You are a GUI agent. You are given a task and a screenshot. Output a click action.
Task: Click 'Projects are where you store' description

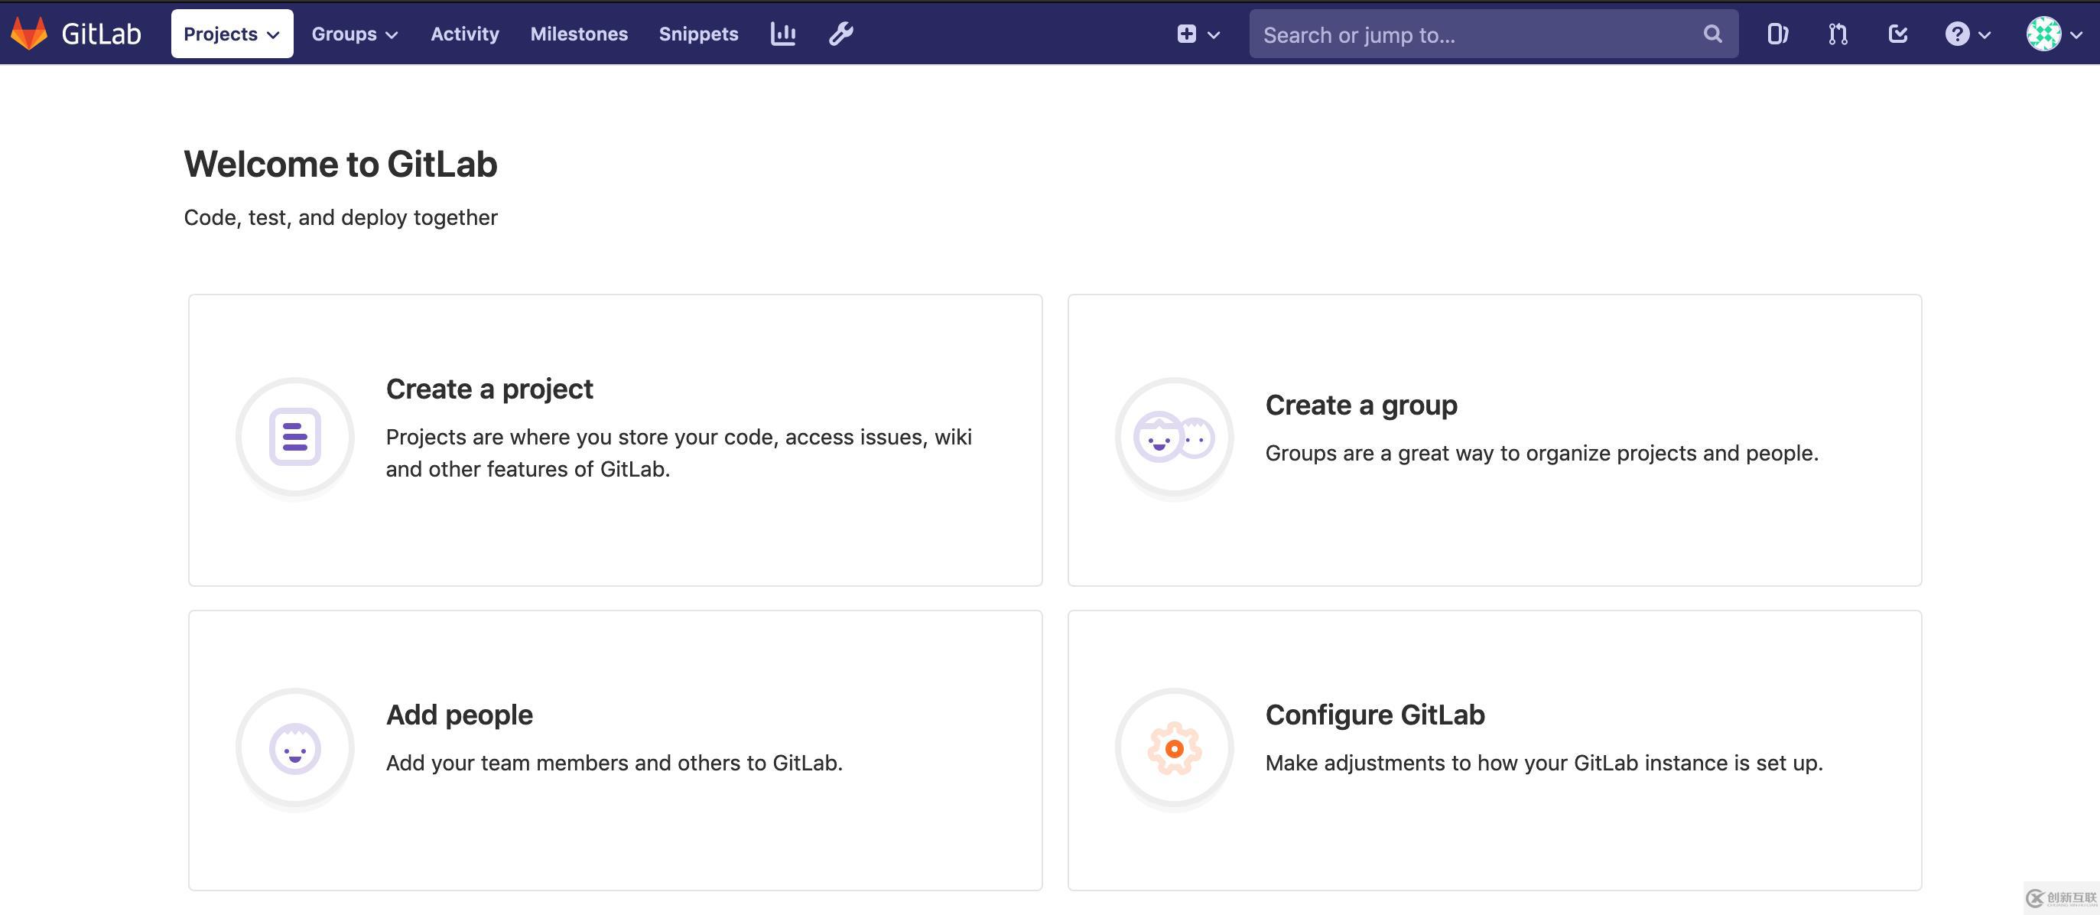[678, 454]
